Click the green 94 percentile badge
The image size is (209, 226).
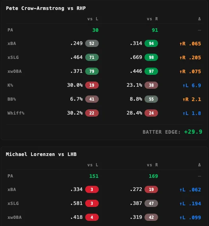[151, 43]
